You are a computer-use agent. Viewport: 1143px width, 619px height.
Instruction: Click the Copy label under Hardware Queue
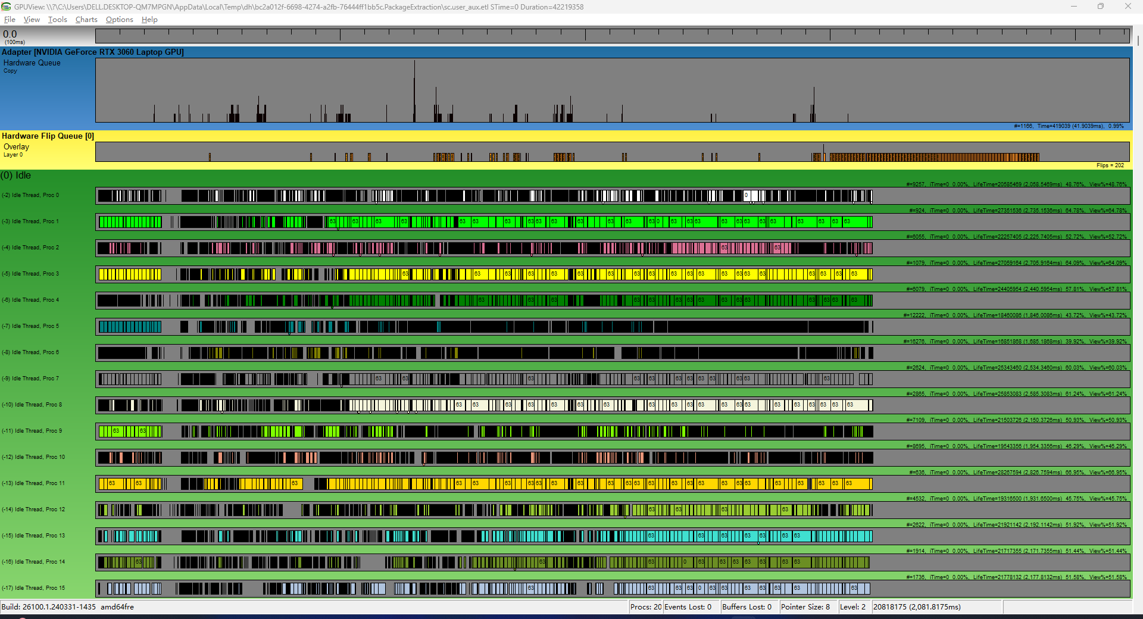10,71
